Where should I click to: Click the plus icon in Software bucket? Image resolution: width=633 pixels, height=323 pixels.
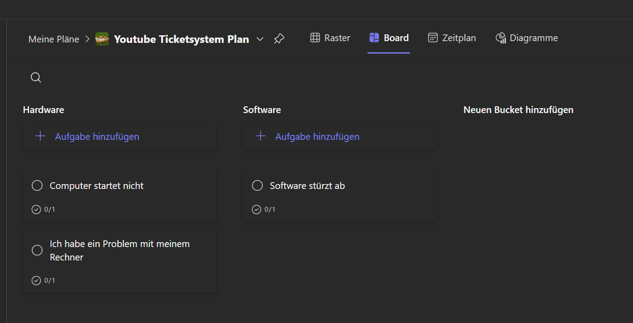(x=261, y=136)
